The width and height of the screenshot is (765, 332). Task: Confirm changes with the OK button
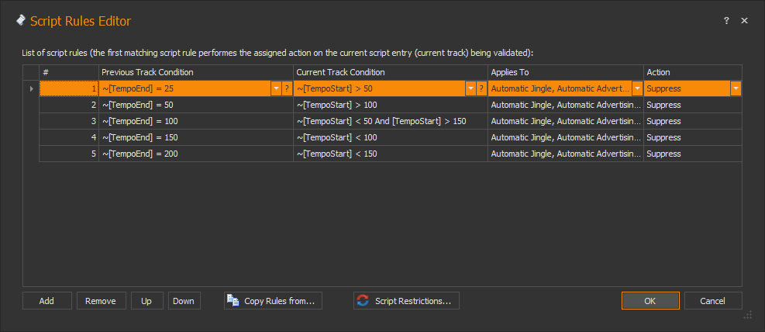[x=650, y=301]
